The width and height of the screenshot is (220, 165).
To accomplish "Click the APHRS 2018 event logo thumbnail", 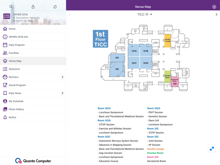I will (7, 16).
